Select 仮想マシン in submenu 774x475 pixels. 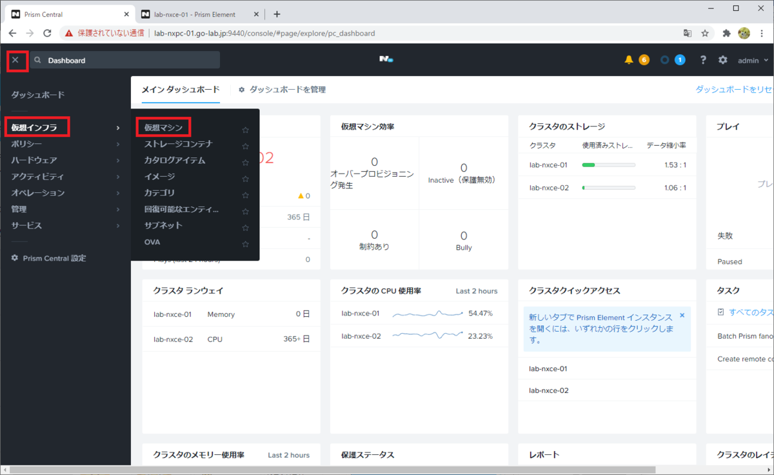pos(163,128)
